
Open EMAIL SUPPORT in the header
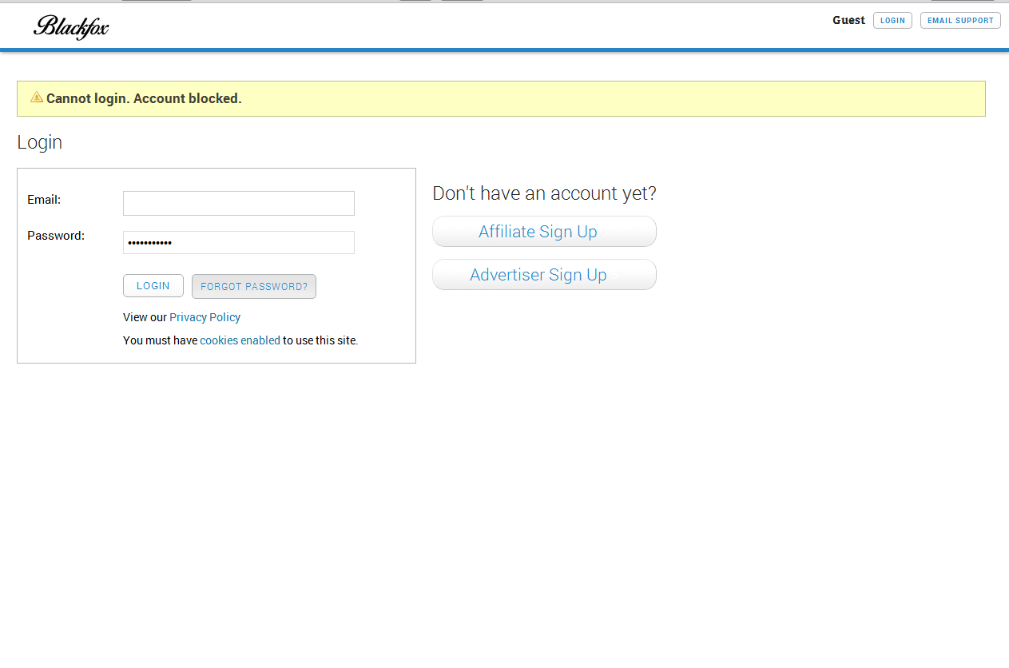click(960, 21)
